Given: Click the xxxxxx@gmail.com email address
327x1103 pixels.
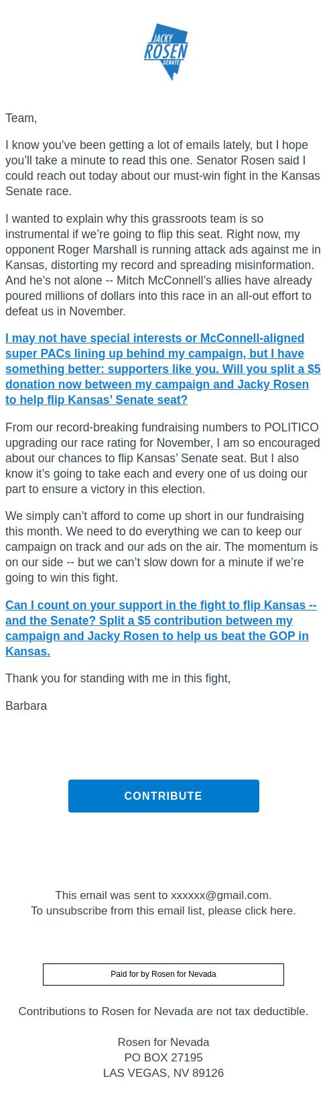Looking at the screenshot, I should pyautogui.click(x=220, y=895).
